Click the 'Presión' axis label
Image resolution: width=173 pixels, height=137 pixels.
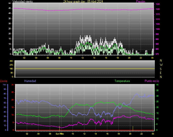tap(140, 2)
